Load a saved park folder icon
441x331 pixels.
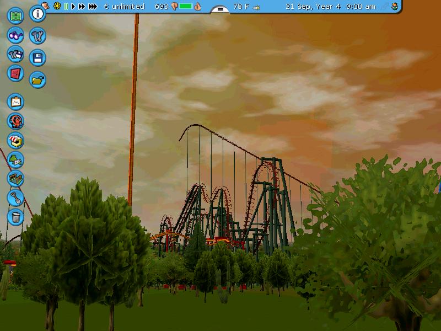pos(37,79)
